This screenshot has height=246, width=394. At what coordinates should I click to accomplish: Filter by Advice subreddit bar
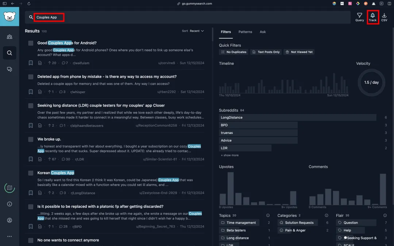point(258,140)
